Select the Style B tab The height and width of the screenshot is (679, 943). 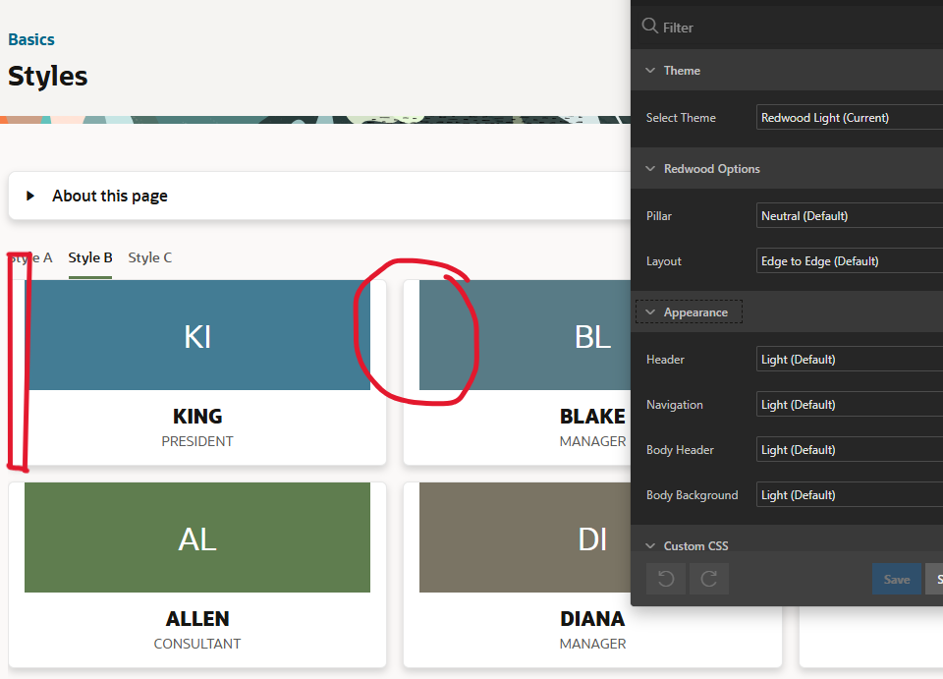(90, 257)
